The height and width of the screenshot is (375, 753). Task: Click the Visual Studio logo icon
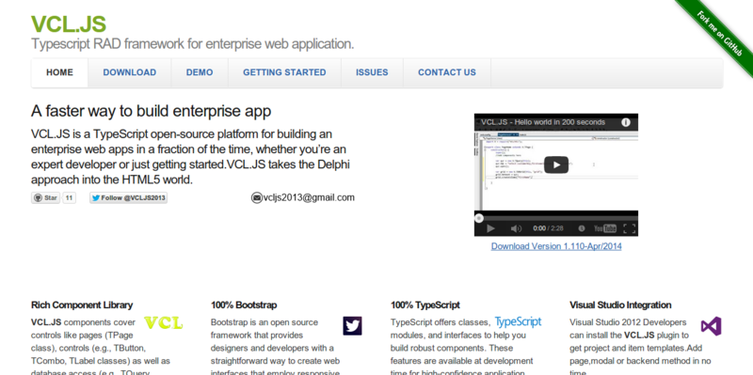[711, 326]
